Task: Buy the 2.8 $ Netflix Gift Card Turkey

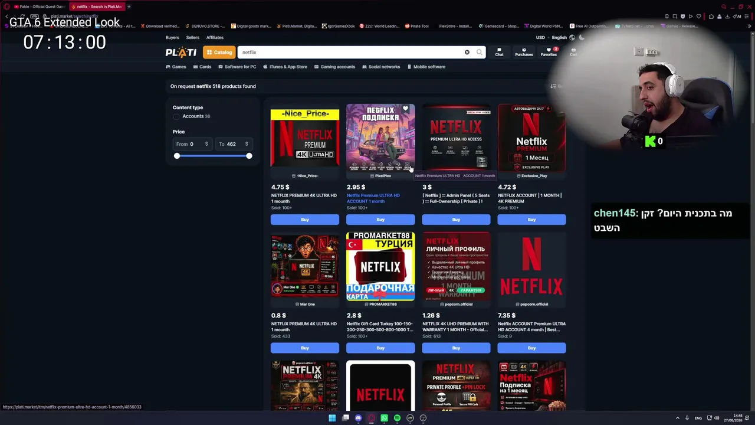Action: pyautogui.click(x=380, y=348)
